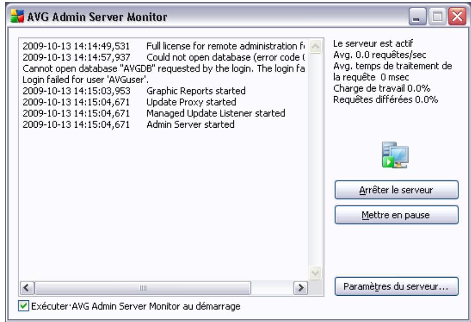Click the 'Avg. temps de traitement de' text

pyautogui.click(x=392, y=66)
